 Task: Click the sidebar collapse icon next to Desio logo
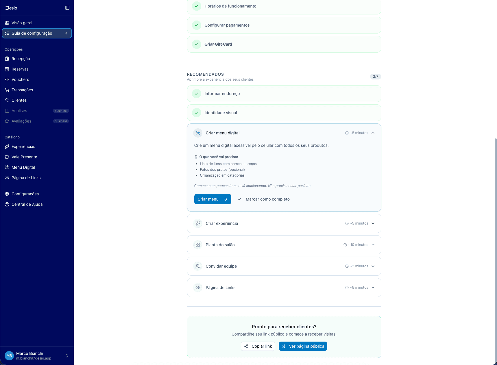pyautogui.click(x=67, y=8)
